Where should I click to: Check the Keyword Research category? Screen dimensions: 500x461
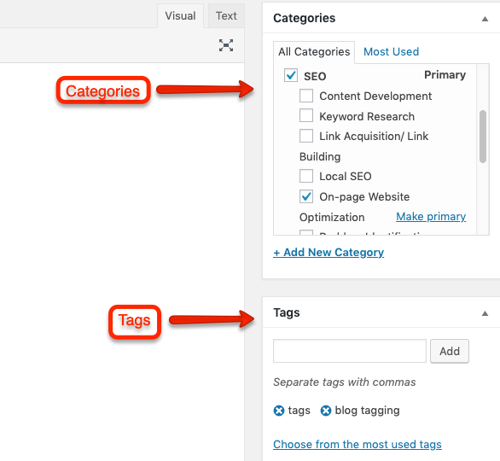coord(306,116)
